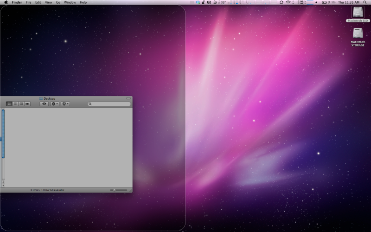The image size is (371, 232).
Task: Open Spotlight search magnifier icon
Action: point(365,2)
